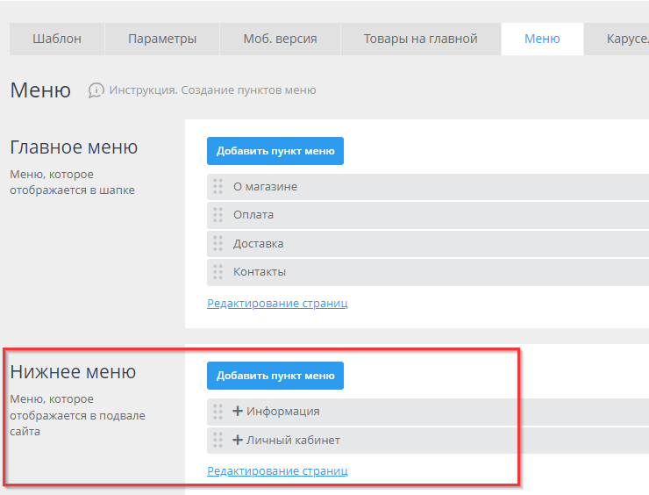This screenshot has height=495, width=649.
Task: Open the Параметры tab
Action: point(162,39)
